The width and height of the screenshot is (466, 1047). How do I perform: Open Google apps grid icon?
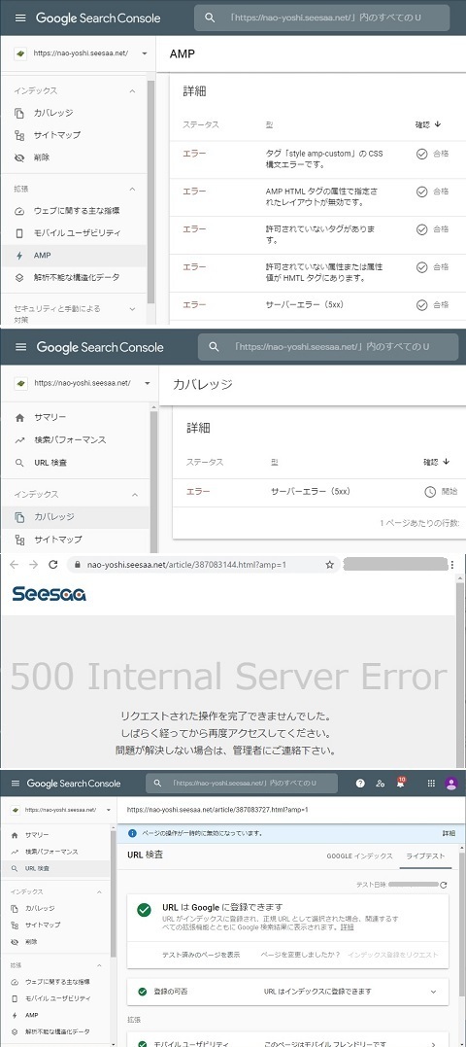431,784
